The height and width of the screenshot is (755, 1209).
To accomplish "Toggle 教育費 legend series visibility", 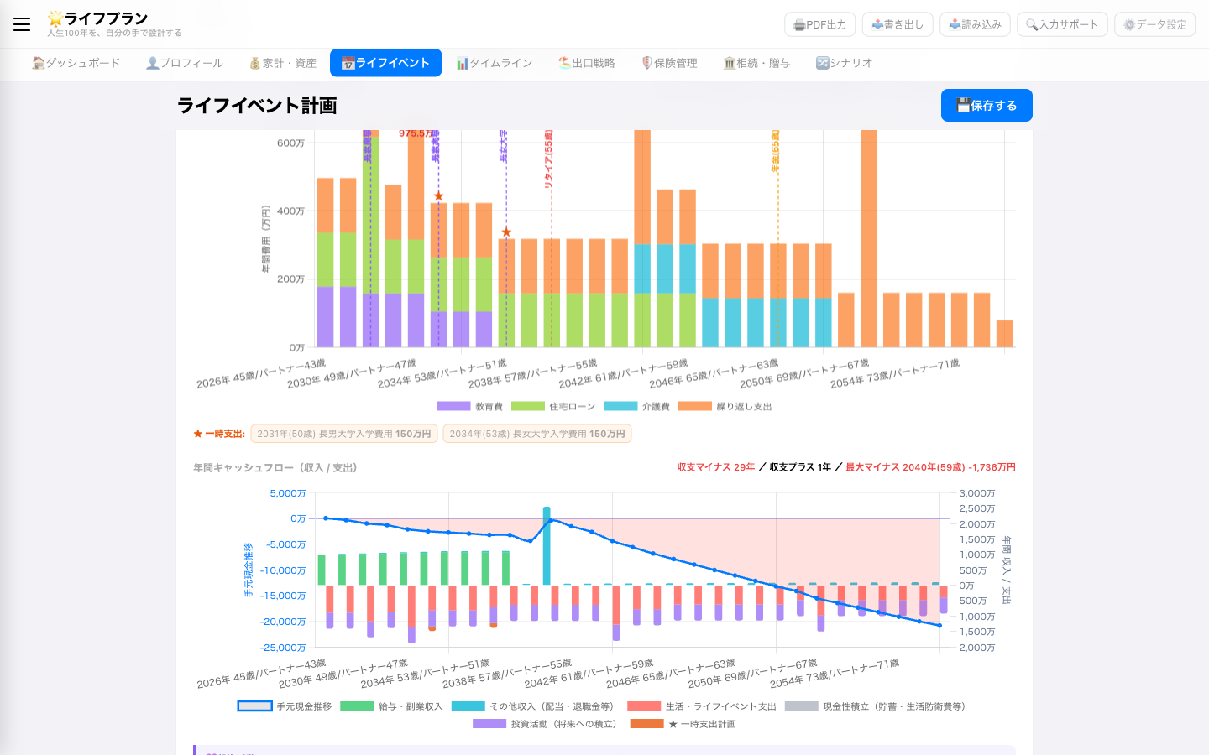I will coord(469,406).
